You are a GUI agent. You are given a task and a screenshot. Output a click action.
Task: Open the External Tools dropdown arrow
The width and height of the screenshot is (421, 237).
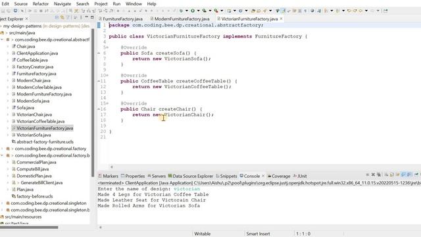click(222, 11)
